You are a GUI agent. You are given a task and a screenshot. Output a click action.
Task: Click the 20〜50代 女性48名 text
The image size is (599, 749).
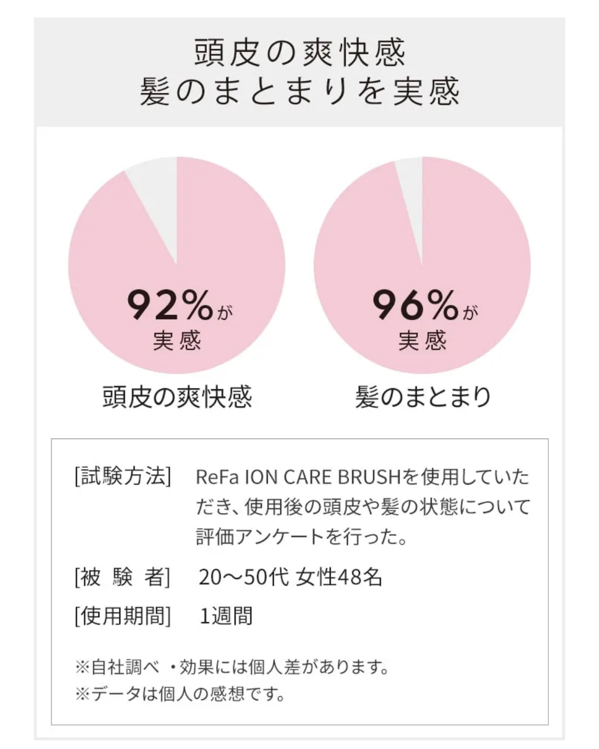[x=290, y=577]
